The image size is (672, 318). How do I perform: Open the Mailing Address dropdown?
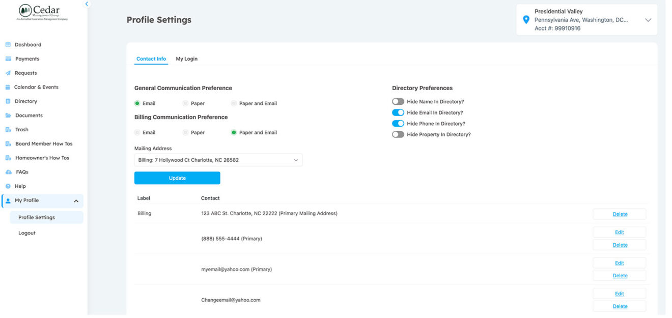click(x=218, y=160)
